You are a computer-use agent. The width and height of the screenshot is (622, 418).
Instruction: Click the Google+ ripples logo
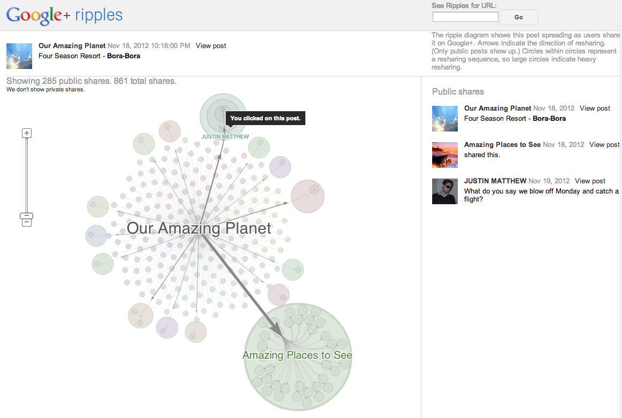[64, 16]
